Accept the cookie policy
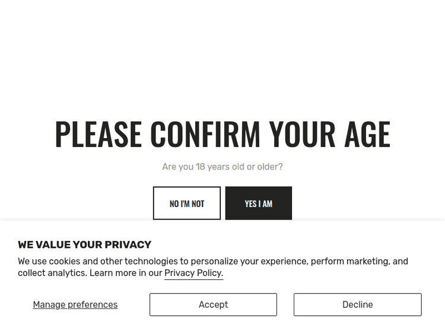Image resolution: width=445 pixels, height=334 pixels. [213, 304]
